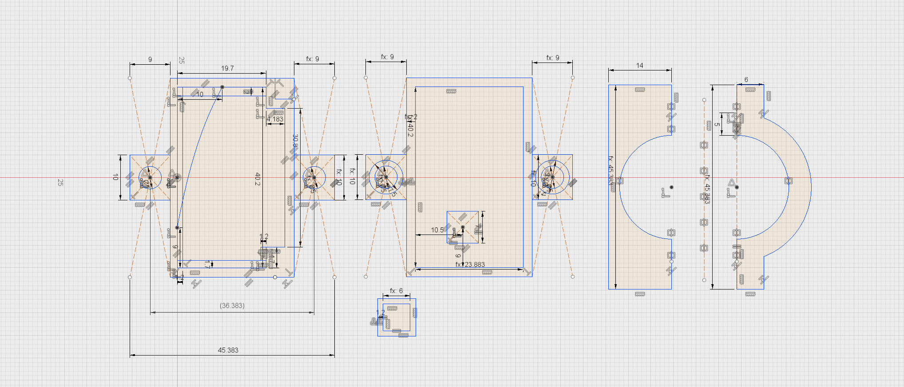Click the center point of the 7-unit square with diagonals

pos(463,227)
